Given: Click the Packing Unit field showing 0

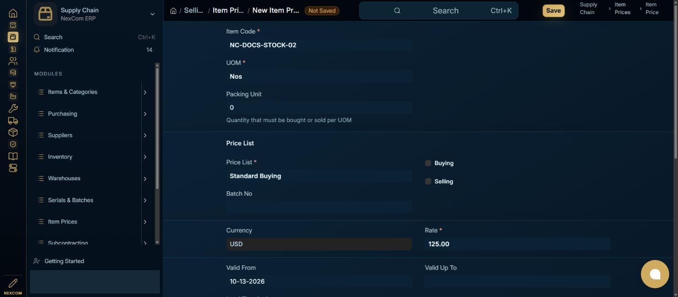Looking at the screenshot, I should [319, 108].
